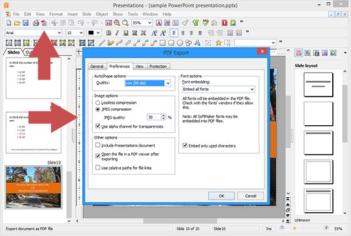Switch to the View tab in PDF Export

tap(139, 66)
